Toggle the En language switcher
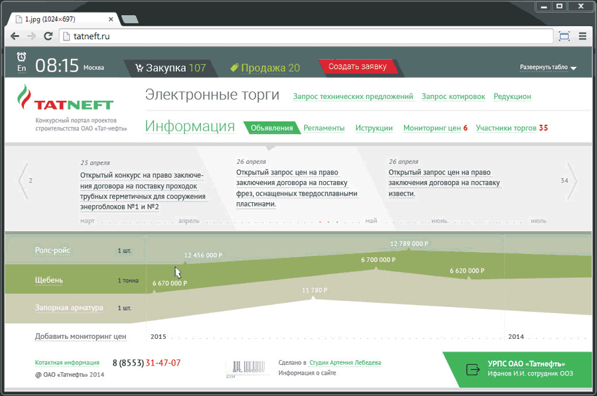Viewport: 597px width, 396px height. (22, 68)
